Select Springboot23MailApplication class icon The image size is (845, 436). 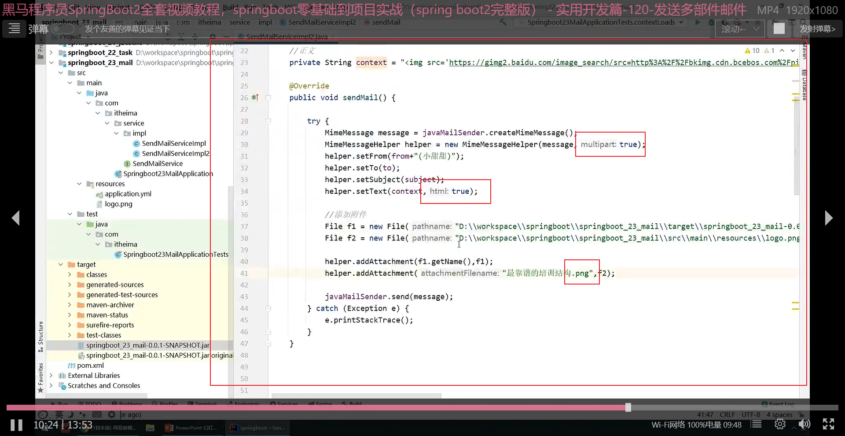click(x=118, y=174)
